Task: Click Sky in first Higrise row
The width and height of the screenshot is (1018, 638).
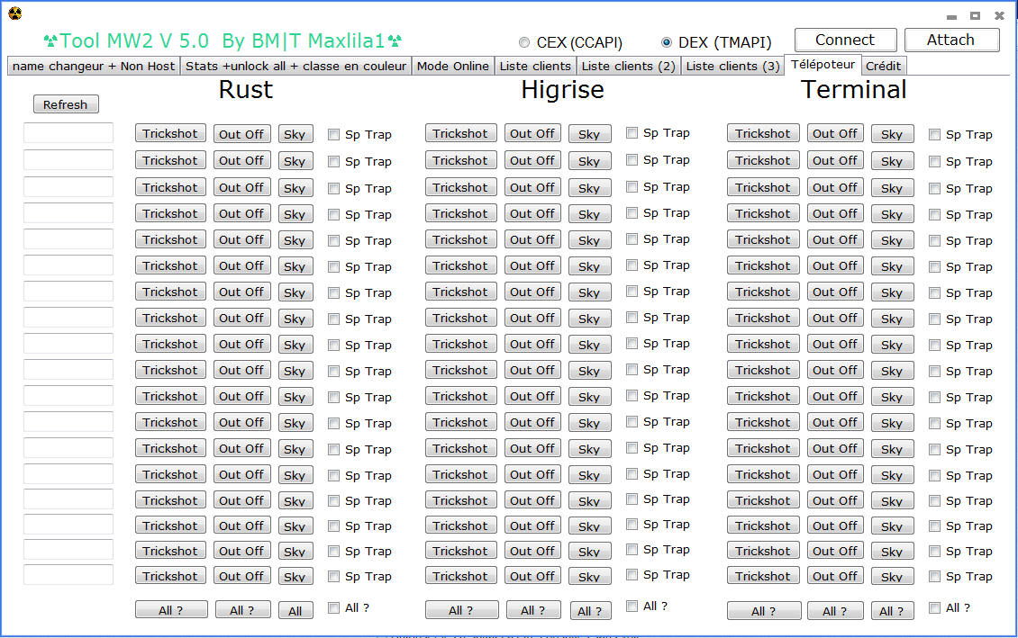Action: coord(589,134)
